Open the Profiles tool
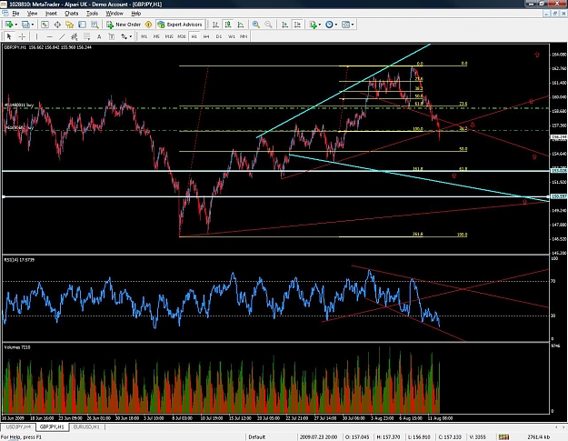Viewport: 568px width, 441px height. pos(25,25)
